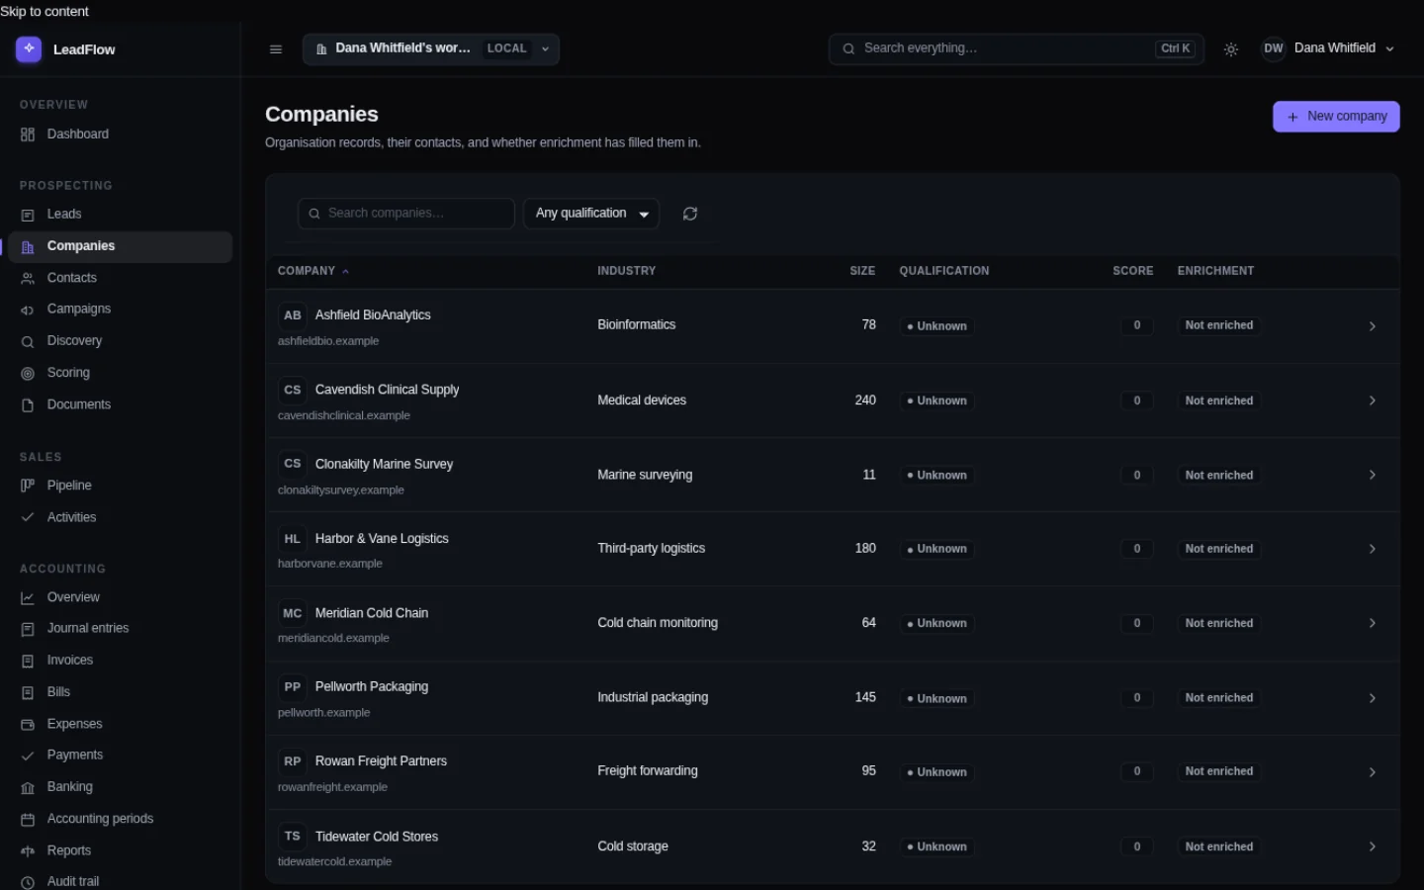Click the Banking building icon

click(28, 788)
